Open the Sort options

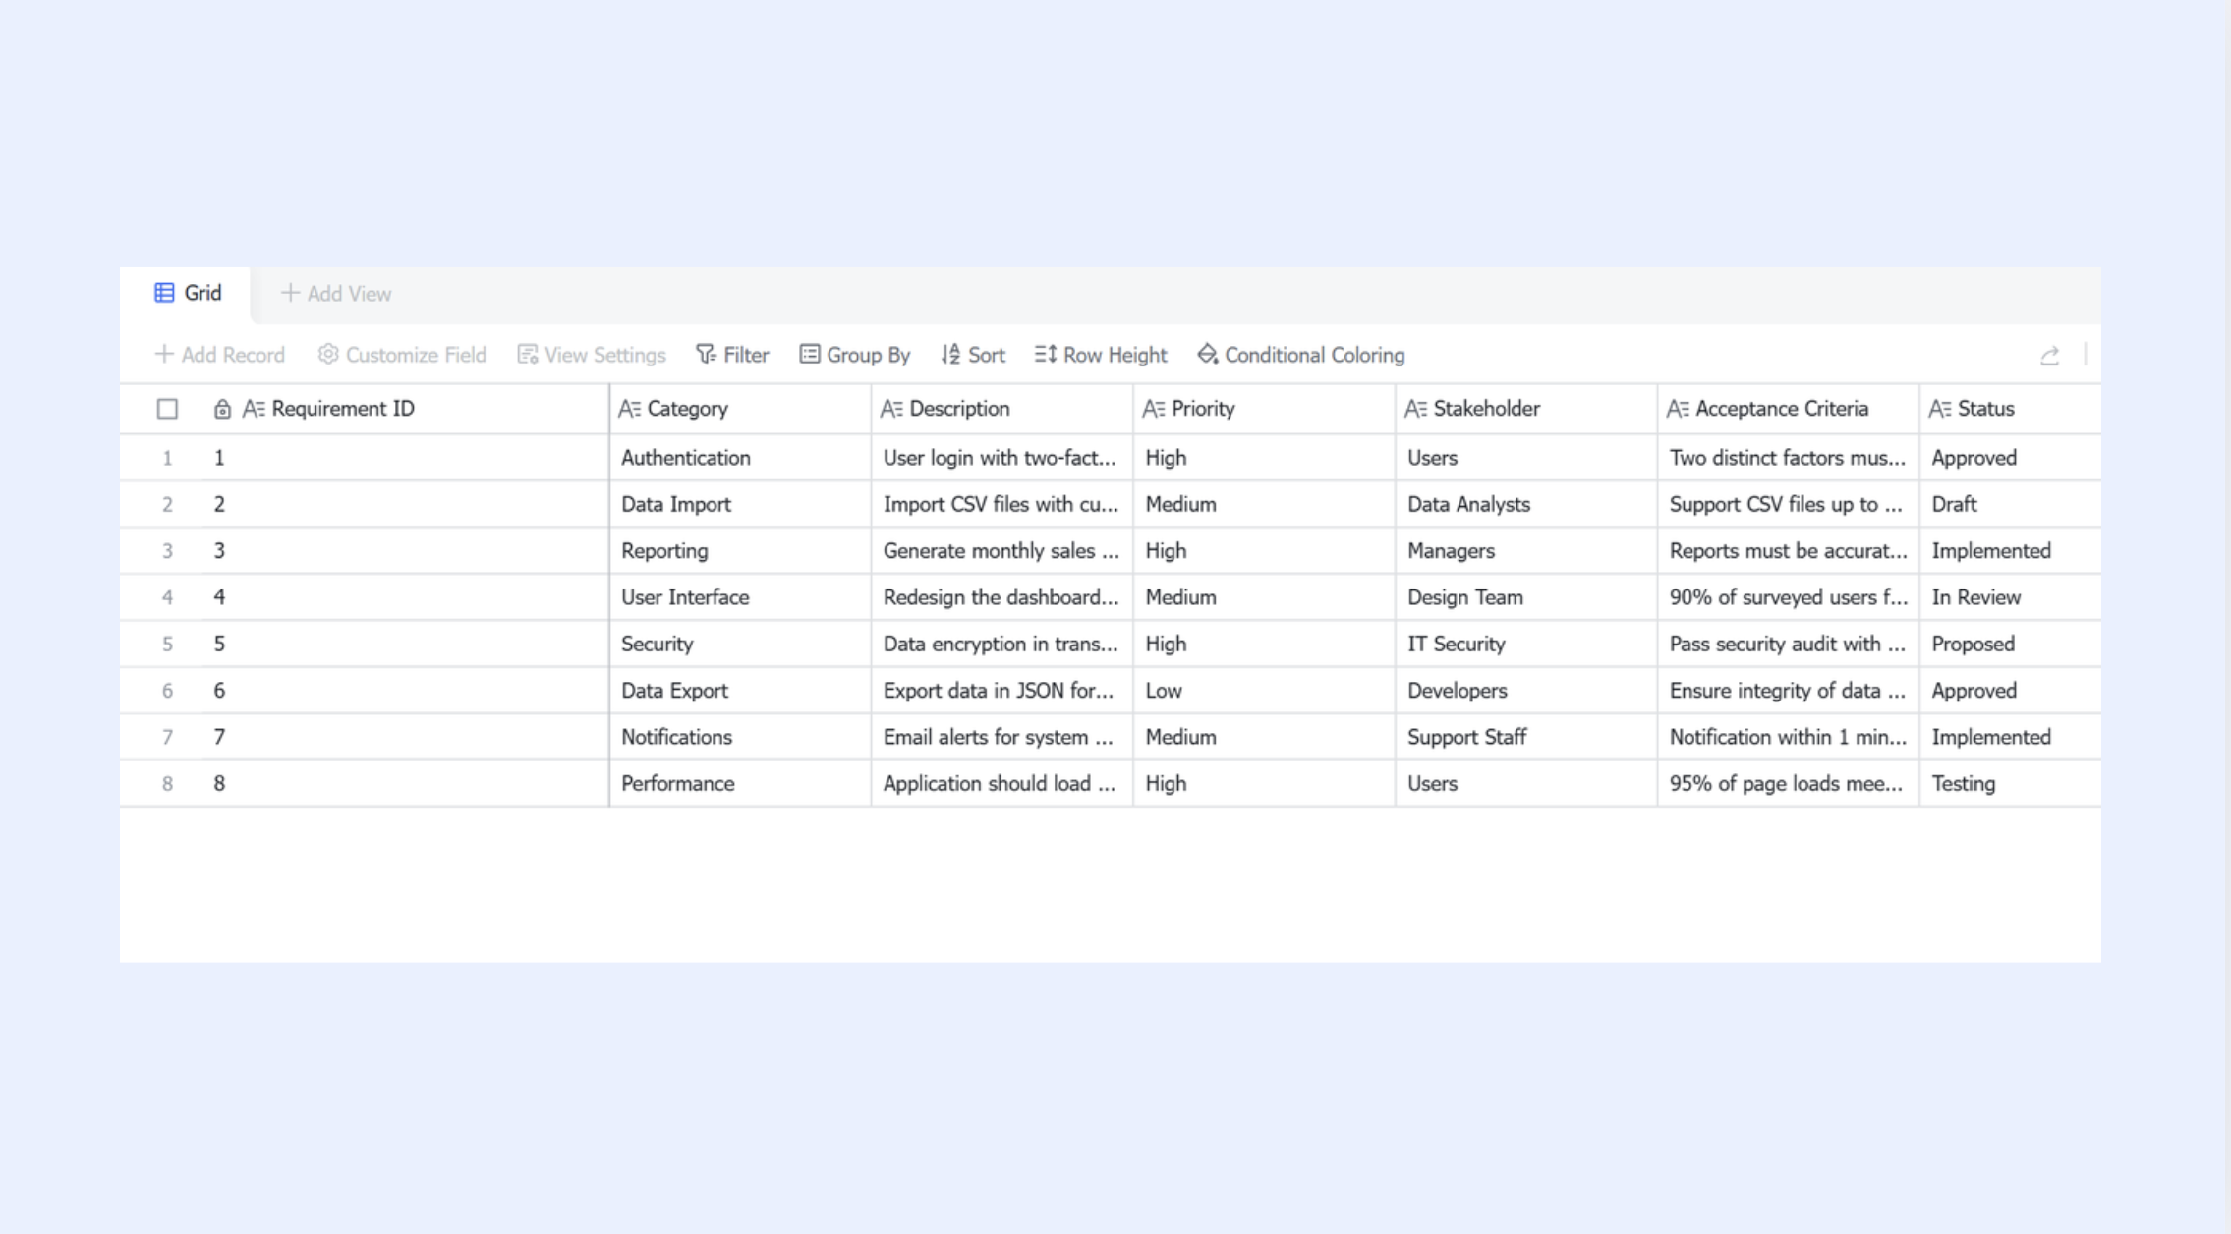tap(973, 355)
